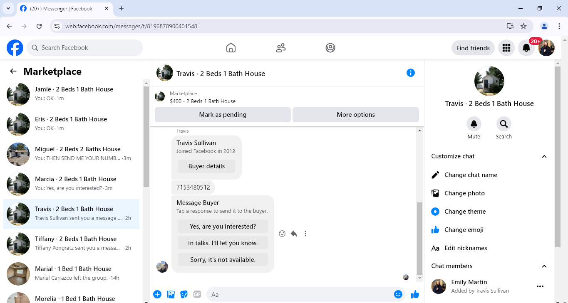Select the active Travis 2 Beds conversation
Image resolution: width=568 pixels, height=303 pixels.
72,214
